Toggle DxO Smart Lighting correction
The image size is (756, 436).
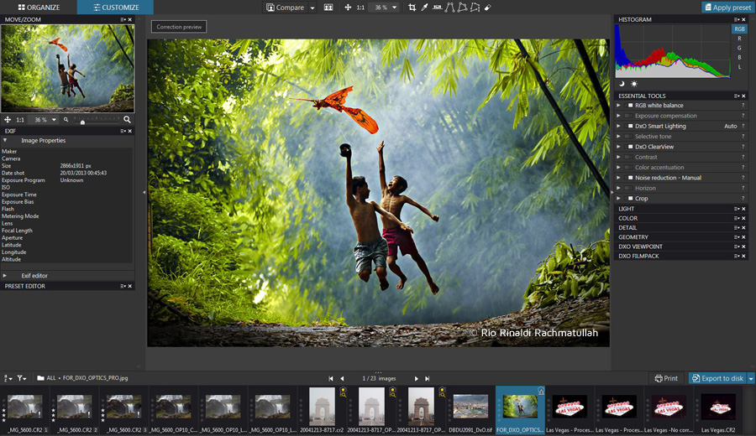(x=629, y=126)
